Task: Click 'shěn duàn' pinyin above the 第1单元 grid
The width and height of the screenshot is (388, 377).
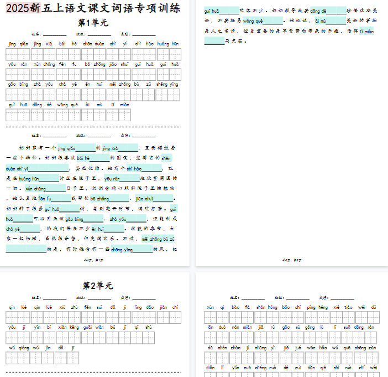Action: tap(93, 44)
